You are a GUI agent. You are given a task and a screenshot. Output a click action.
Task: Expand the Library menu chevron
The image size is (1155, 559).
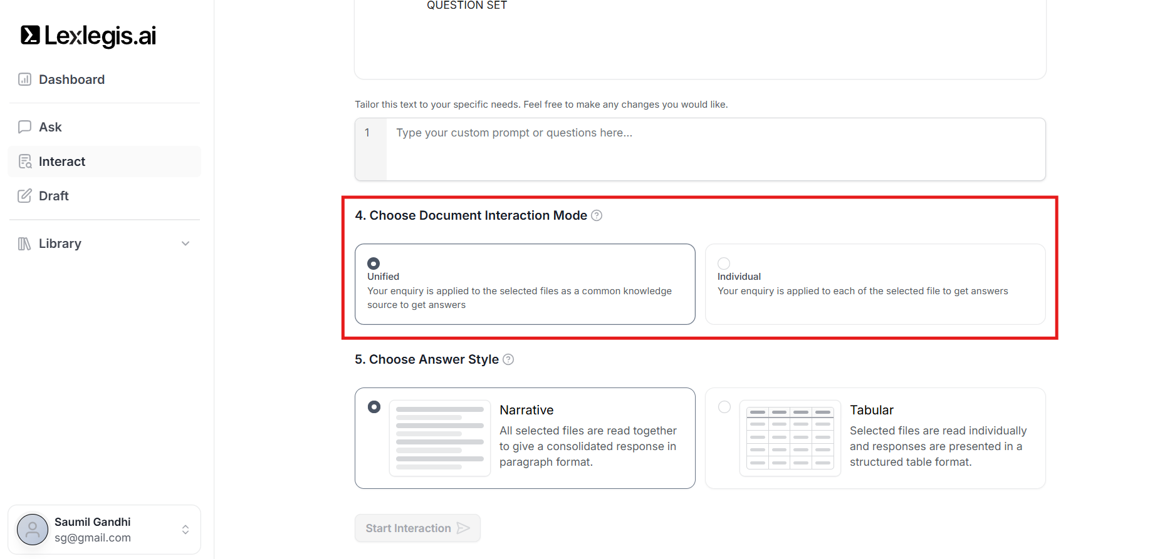(x=186, y=244)
